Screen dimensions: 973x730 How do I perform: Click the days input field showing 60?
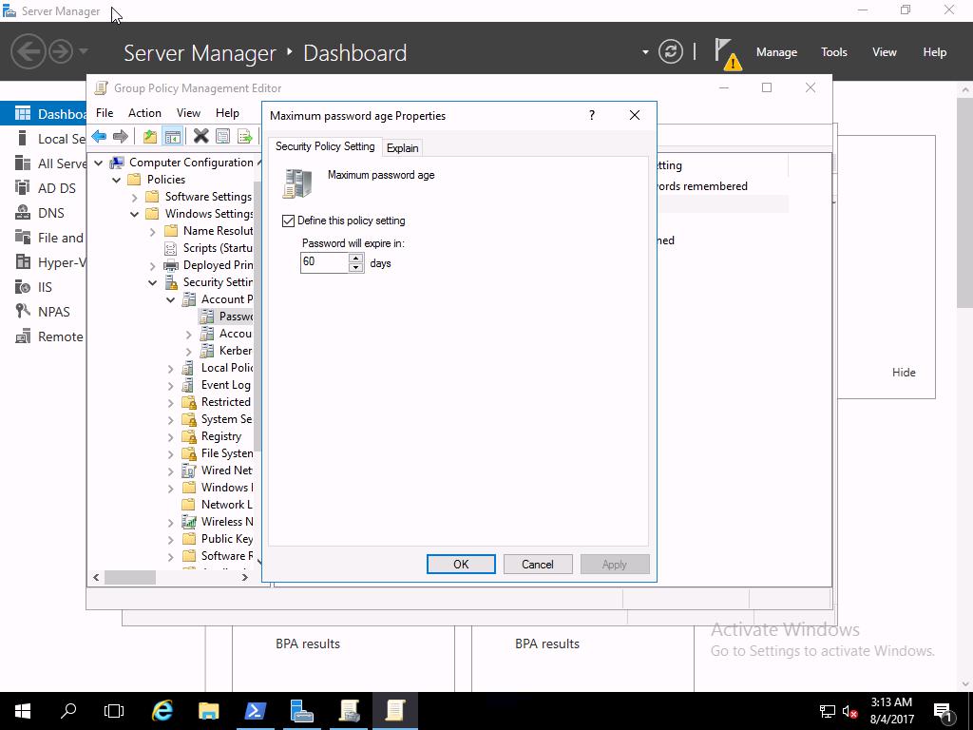tap(324, 262)
